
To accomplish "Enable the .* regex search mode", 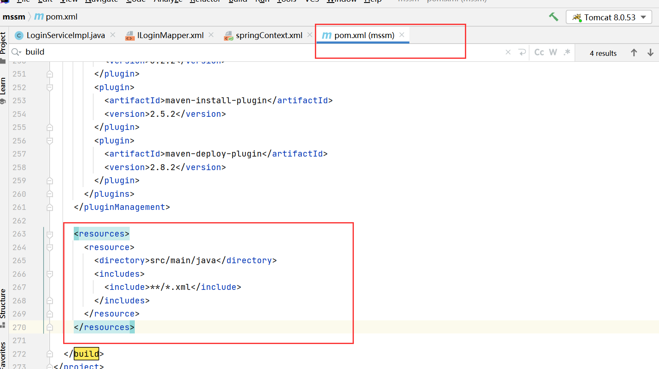I will pyautogui.click(x=567, y=52).
